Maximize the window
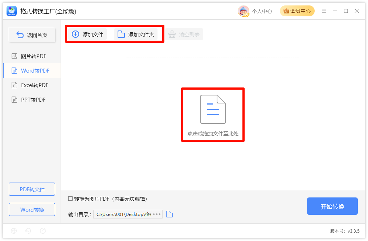This screenshot has height=241, width=368. coord(346,11)
